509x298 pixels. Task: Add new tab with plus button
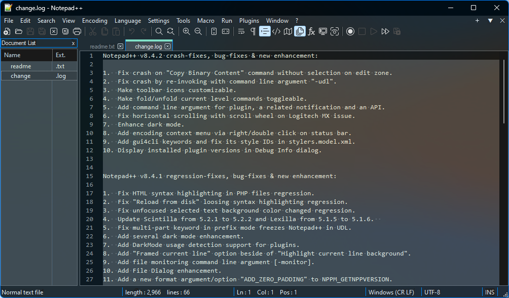(477, 21)
